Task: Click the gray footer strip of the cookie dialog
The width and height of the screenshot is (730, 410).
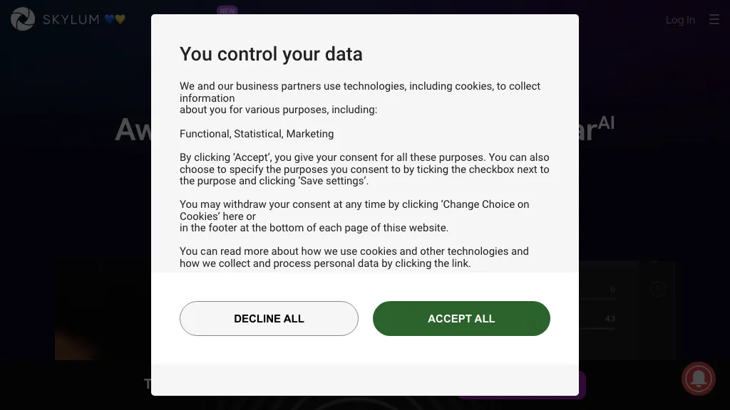Action: 364,379
